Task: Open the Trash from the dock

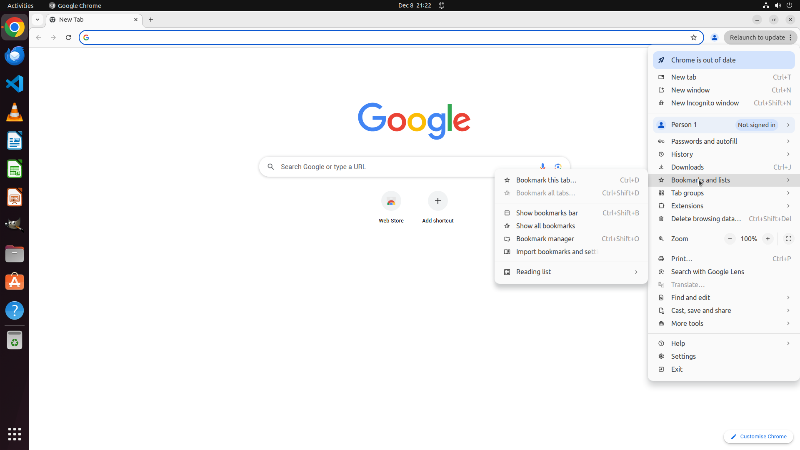Action: pyautogui.click(x=15, y=340)
